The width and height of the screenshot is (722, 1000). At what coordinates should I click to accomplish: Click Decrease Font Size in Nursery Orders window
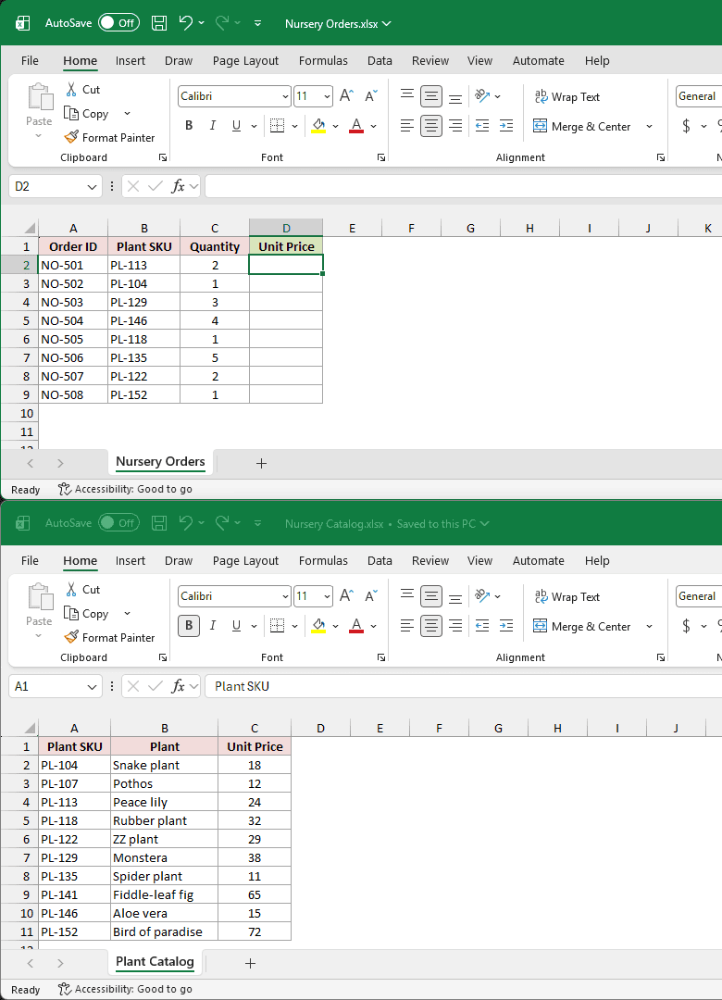(370, 96)
